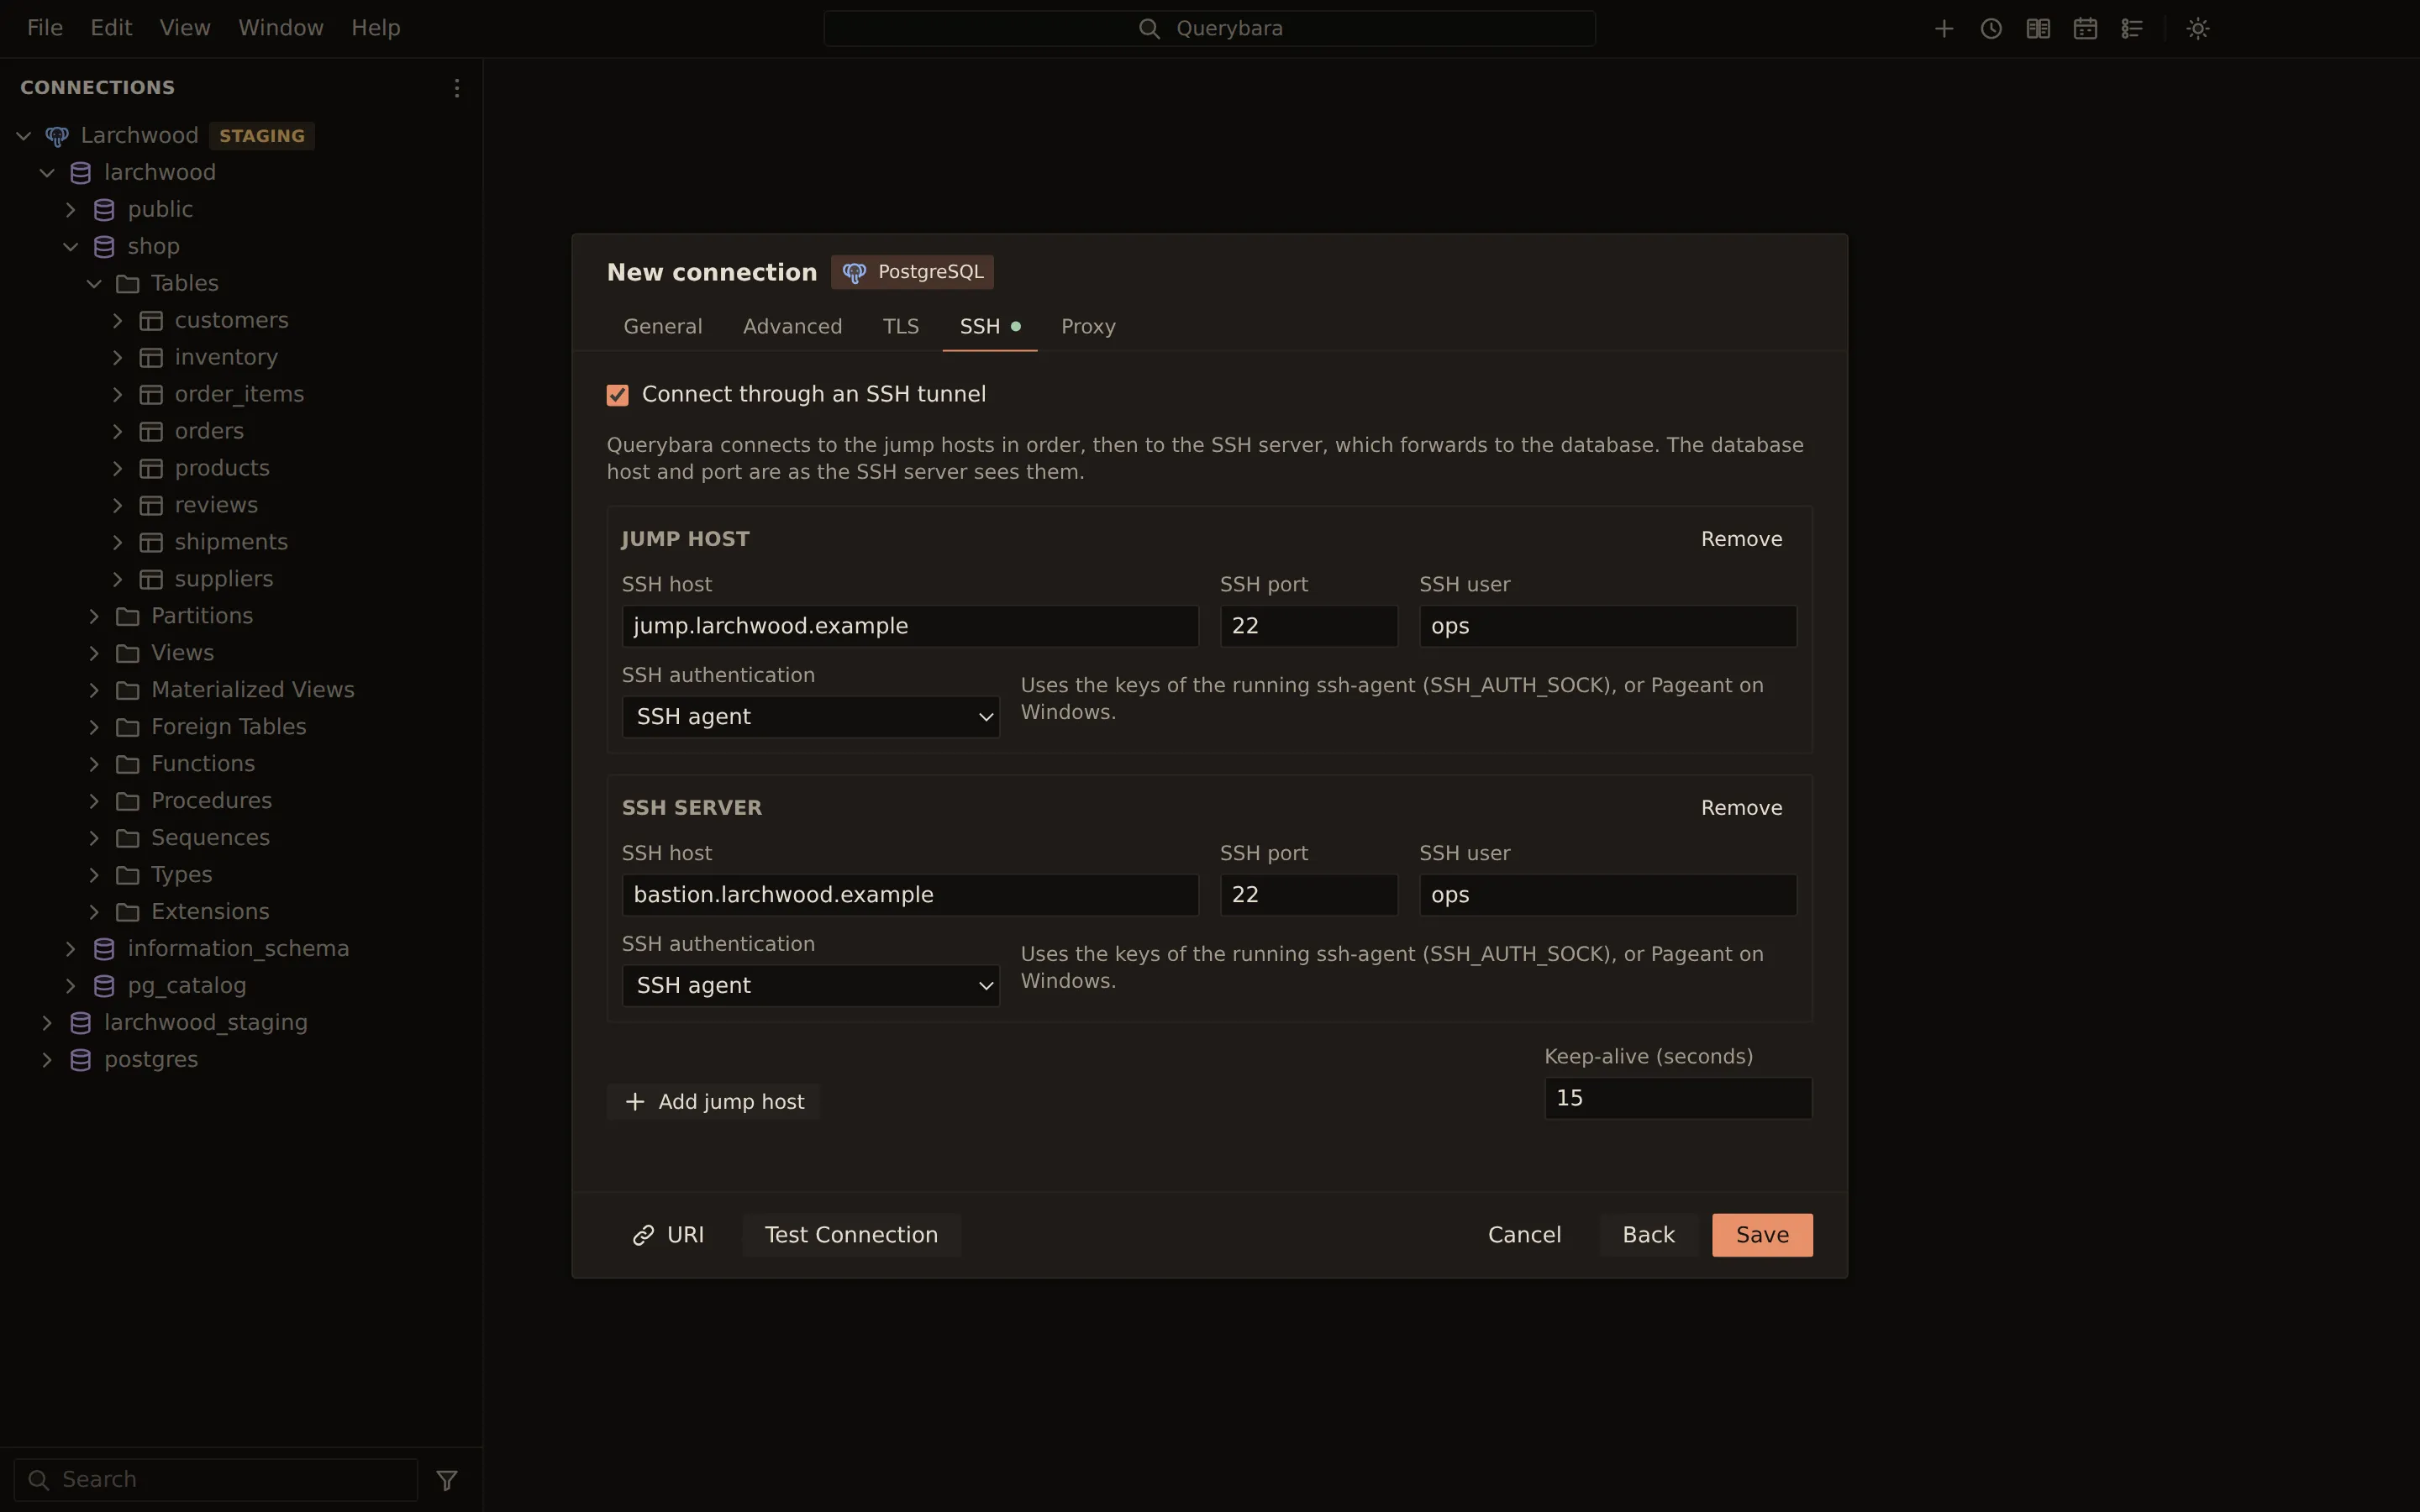Screen dimensions: 2420x1512
Task: Click SSH host field with bastion.larchwood.example
Action: (x=910, y=895)
